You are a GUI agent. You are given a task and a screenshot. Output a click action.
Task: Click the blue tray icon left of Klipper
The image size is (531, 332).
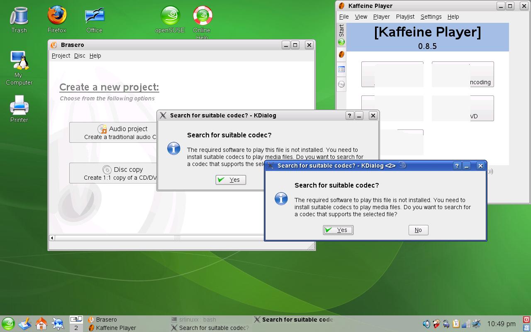[x=446, y=324]
